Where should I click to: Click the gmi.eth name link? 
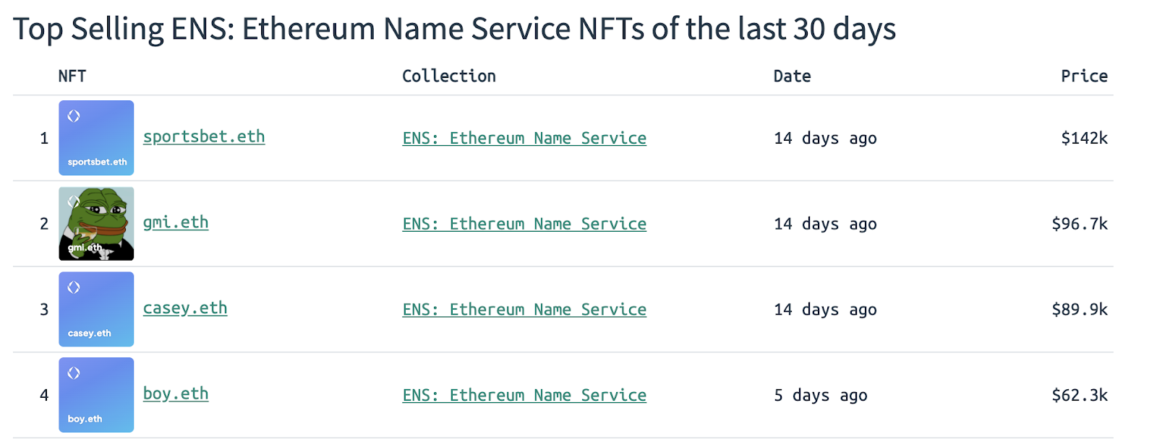[x=176, y=222]
